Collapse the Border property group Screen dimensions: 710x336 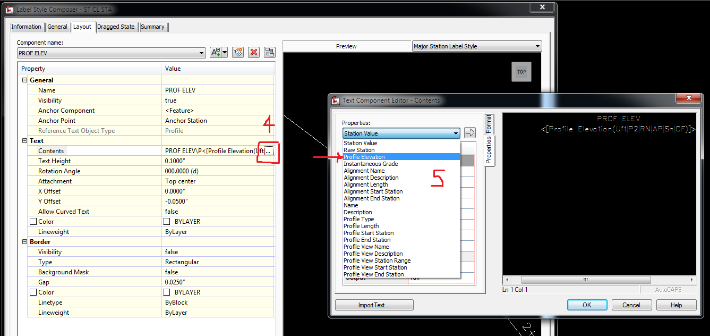point(24,242)
